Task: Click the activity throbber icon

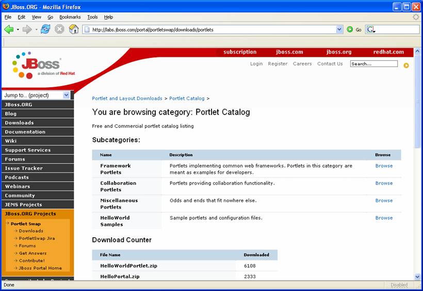Action: (416, 17)
